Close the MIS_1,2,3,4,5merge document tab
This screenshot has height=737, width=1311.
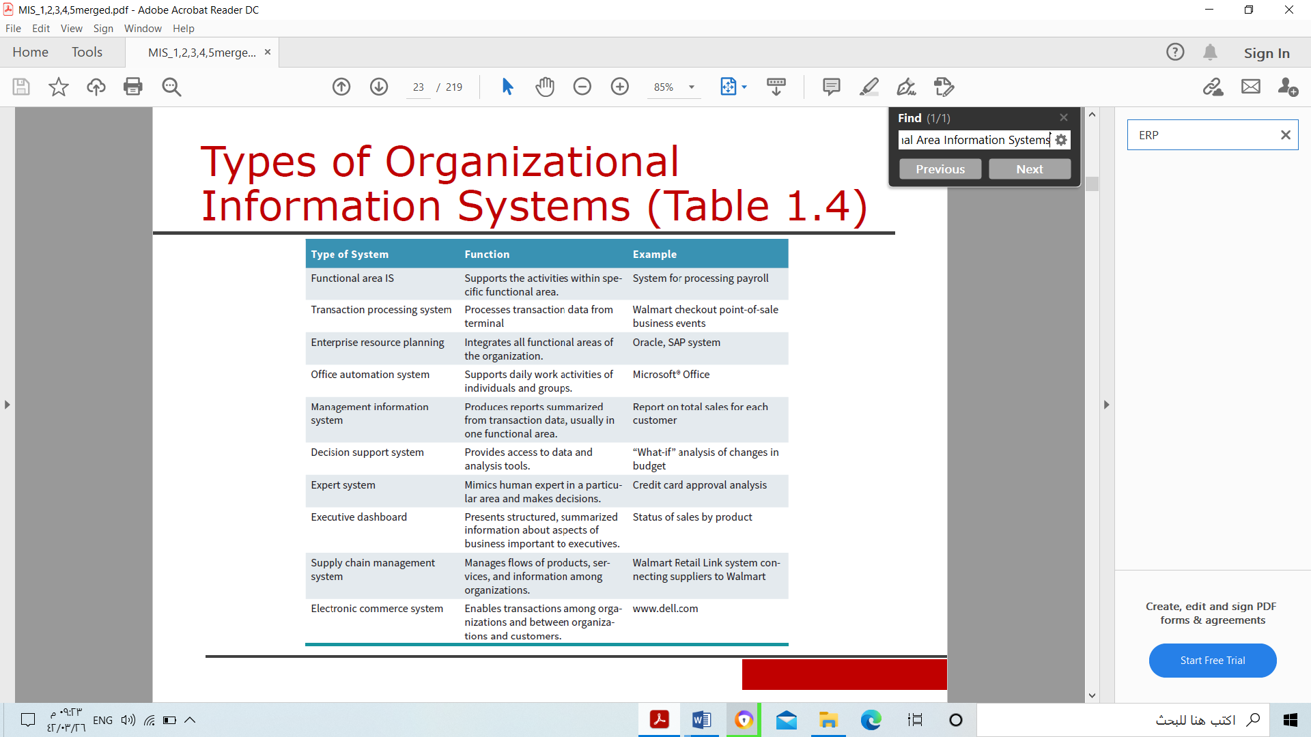coord(268,52)
